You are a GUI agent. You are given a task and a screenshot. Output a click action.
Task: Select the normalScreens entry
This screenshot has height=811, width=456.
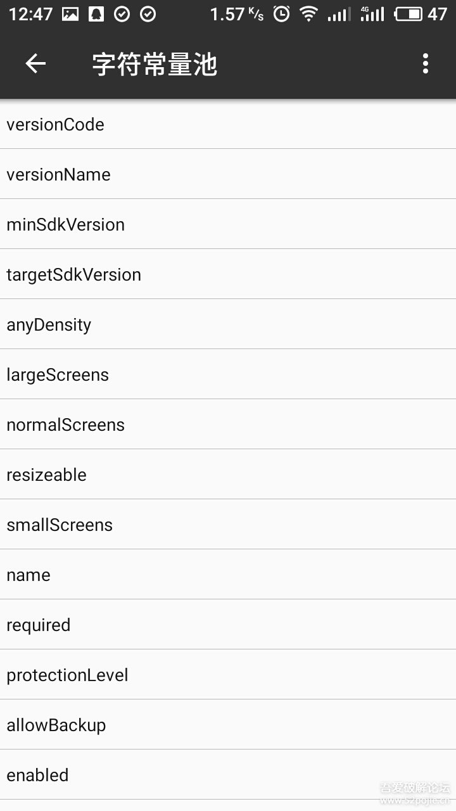[x=228, y=425]
